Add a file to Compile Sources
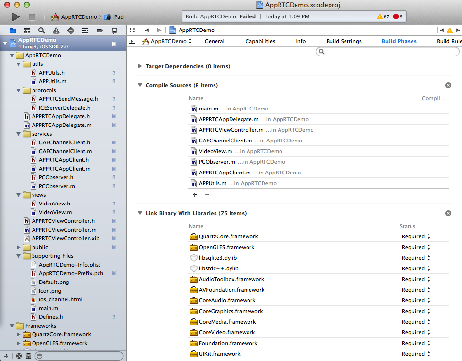Image resolution: width=462 pixels, height=361 pixels. click(x=195, y=195)
